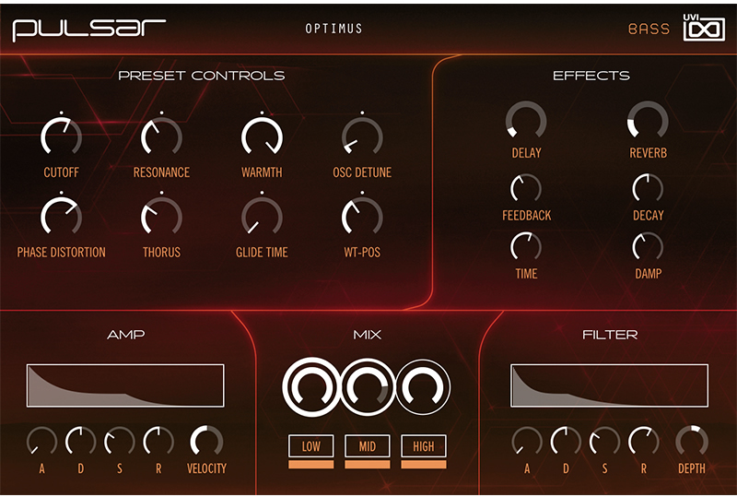Click the Warmth knob

click(262, 137)
